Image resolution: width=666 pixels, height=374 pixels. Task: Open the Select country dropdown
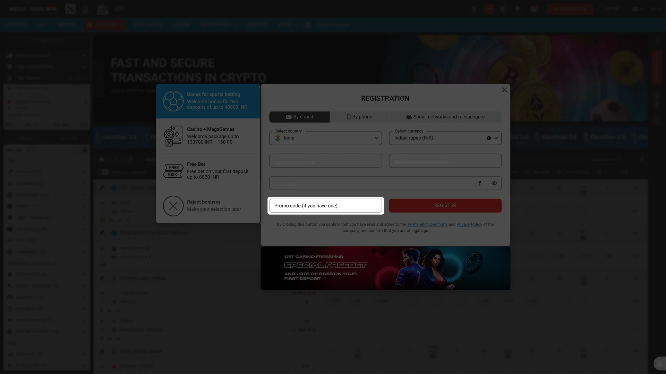point(325,138)
